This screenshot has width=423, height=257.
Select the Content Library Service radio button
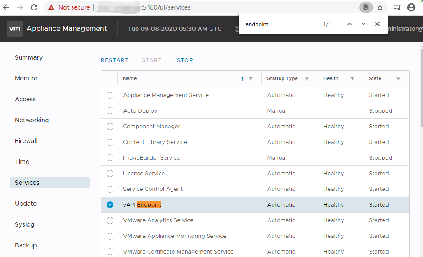point(110,142)
